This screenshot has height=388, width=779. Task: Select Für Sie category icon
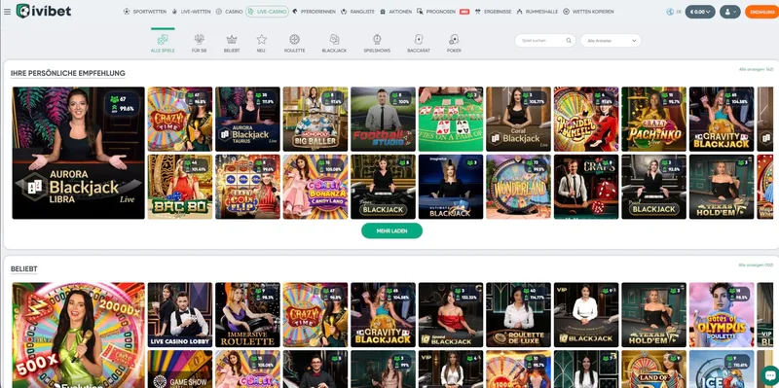pyautogui.click(x=200, y=43)
